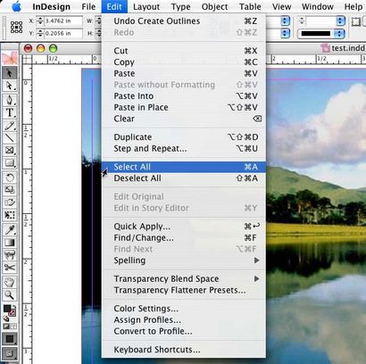Screen dimensions: 366x364
Task: Choose Copy from the Edit menu
Action: click(184, 62)
